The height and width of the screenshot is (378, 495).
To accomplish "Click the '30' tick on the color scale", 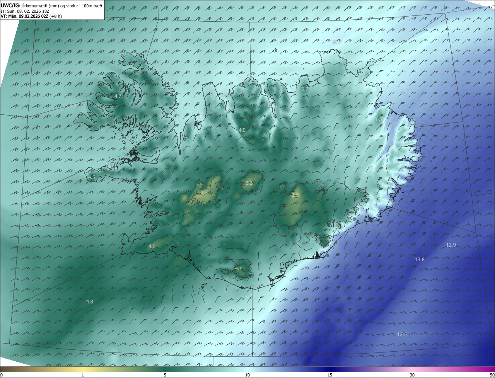I will 412,375.
